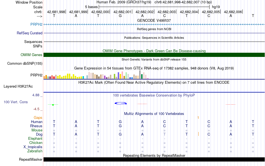
Task: Select the RefSeq Curated track label
Action: coord(29,33)
